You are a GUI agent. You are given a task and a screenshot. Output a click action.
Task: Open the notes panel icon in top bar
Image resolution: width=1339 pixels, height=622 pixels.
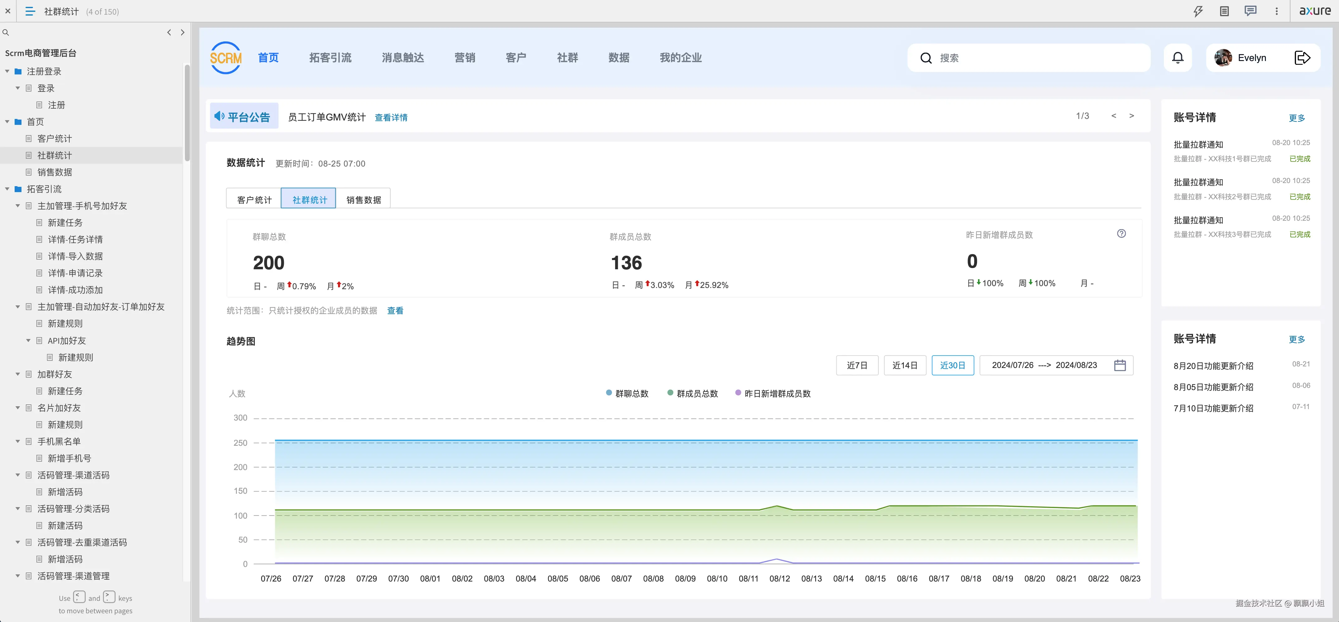coord(1224,11)
